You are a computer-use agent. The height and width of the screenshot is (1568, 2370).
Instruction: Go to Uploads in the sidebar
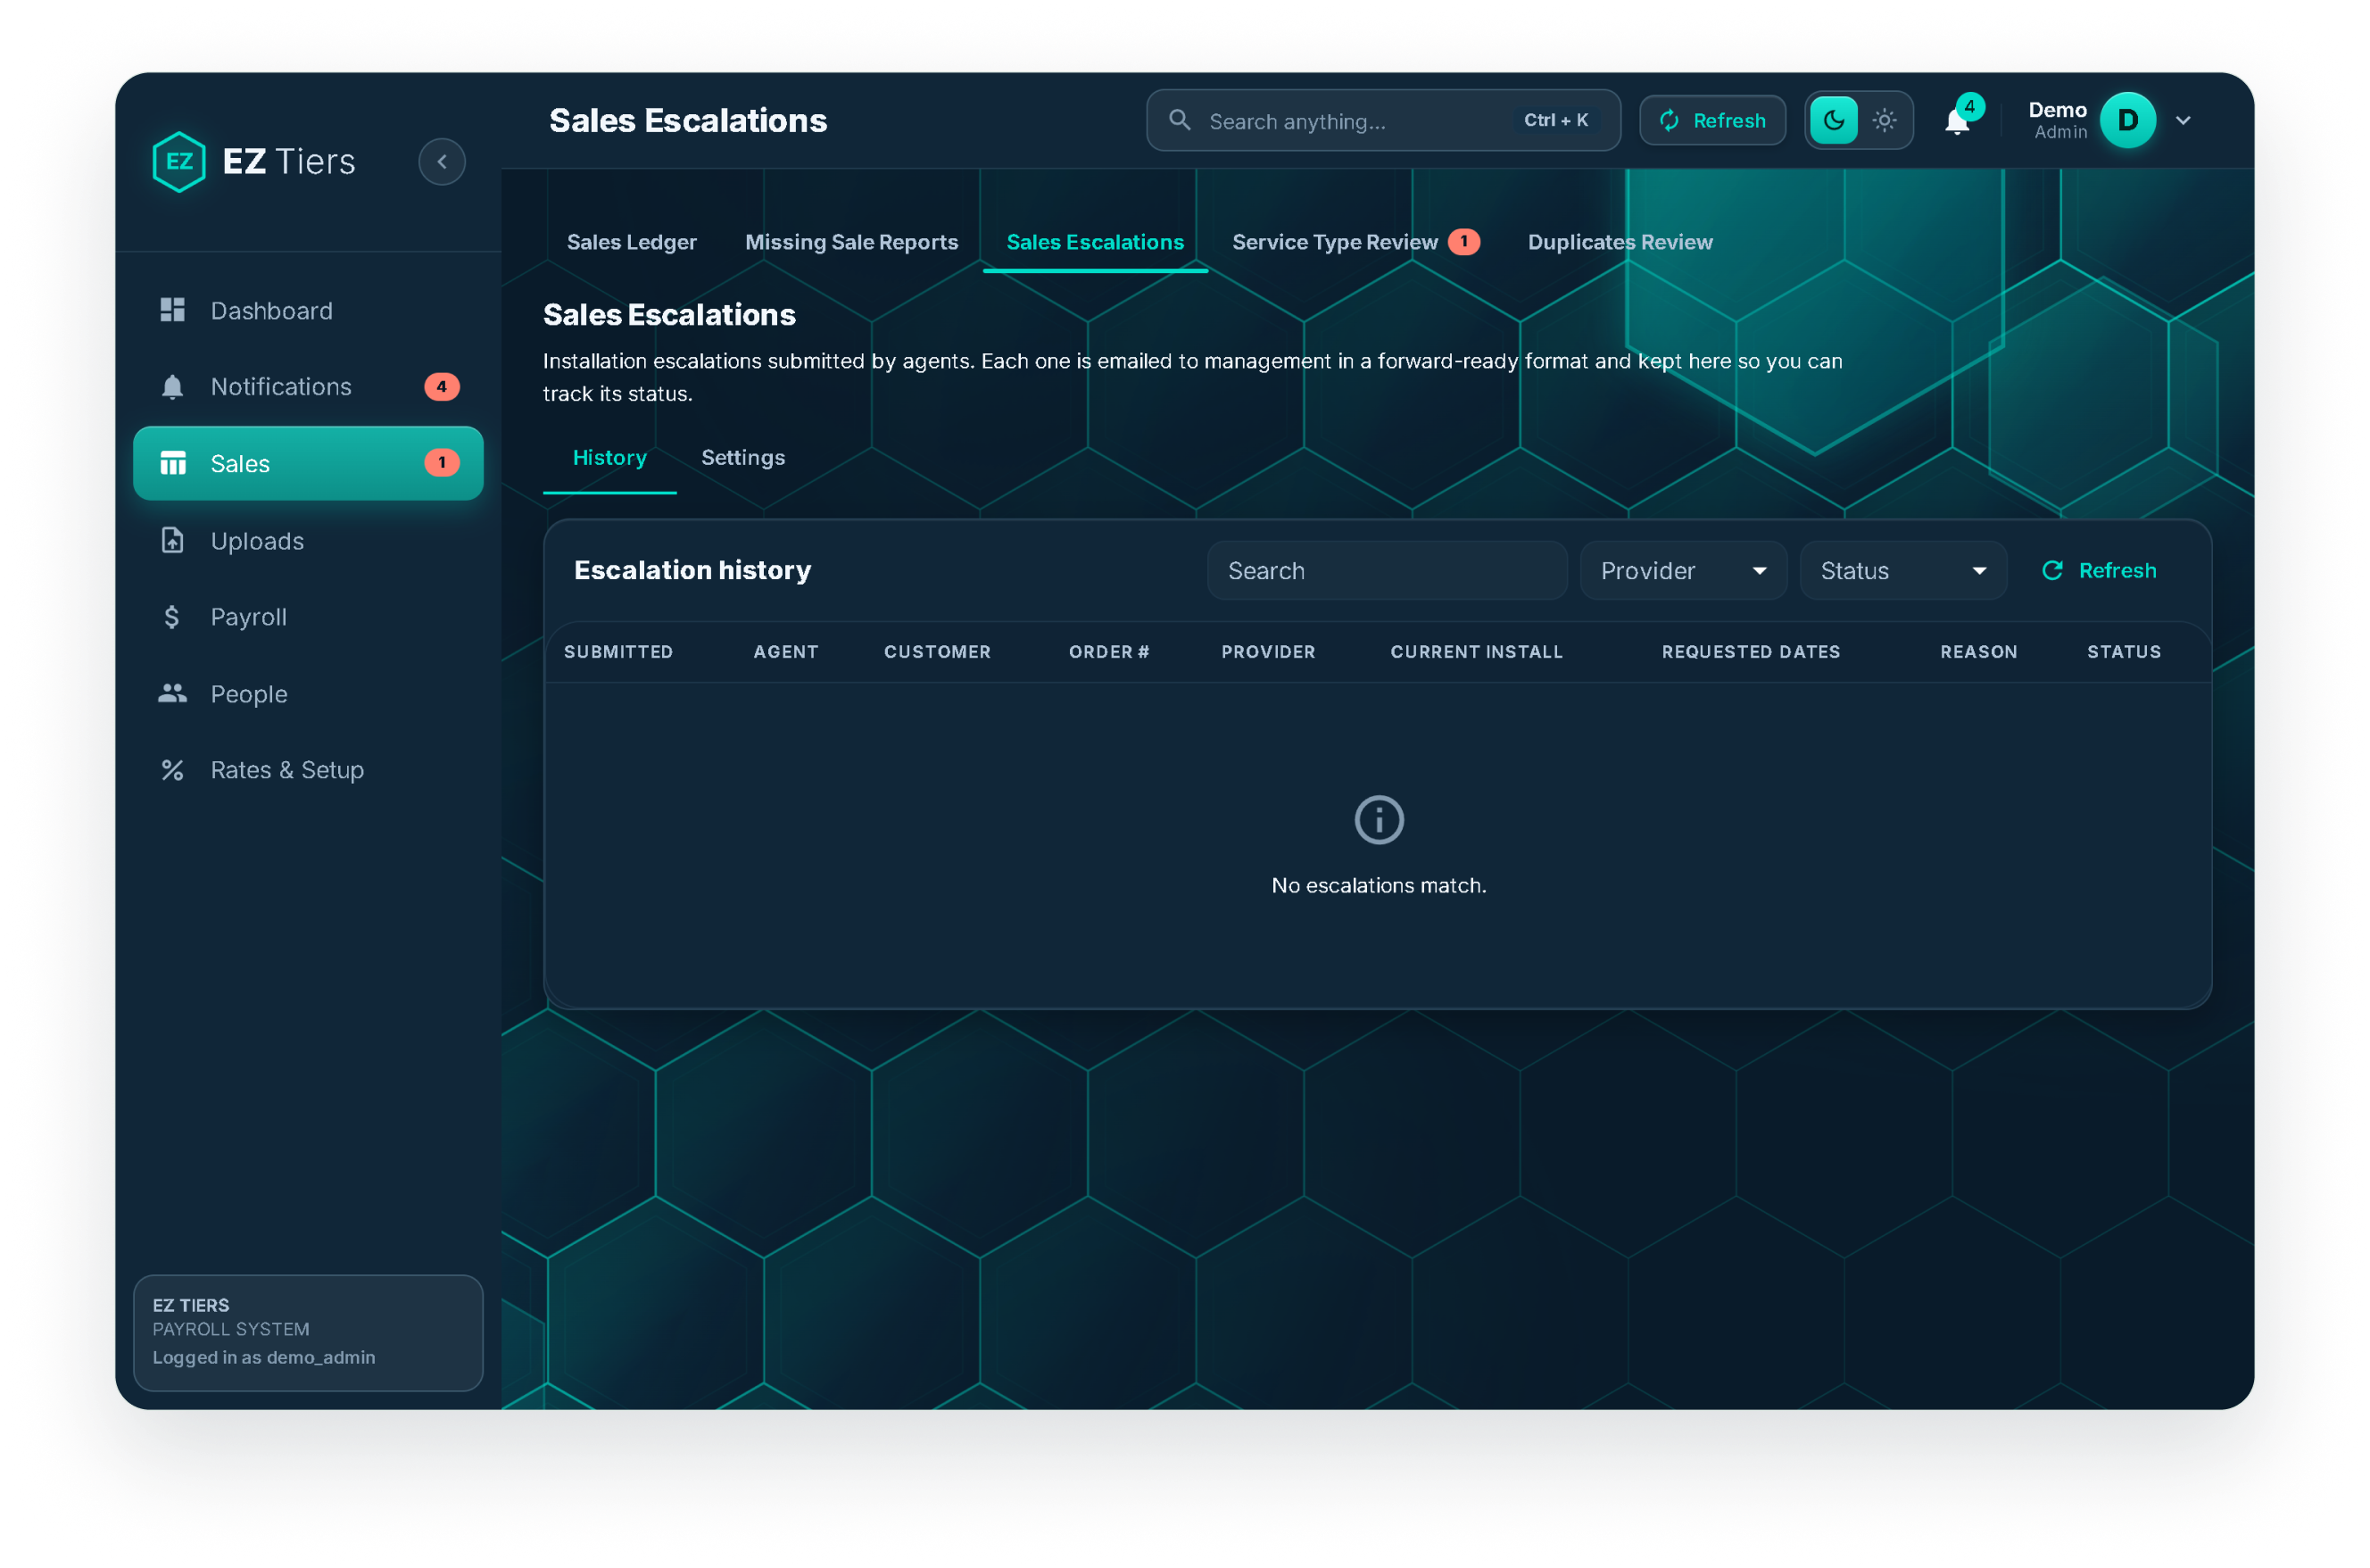pyautogui.click(x=308, y=541)
